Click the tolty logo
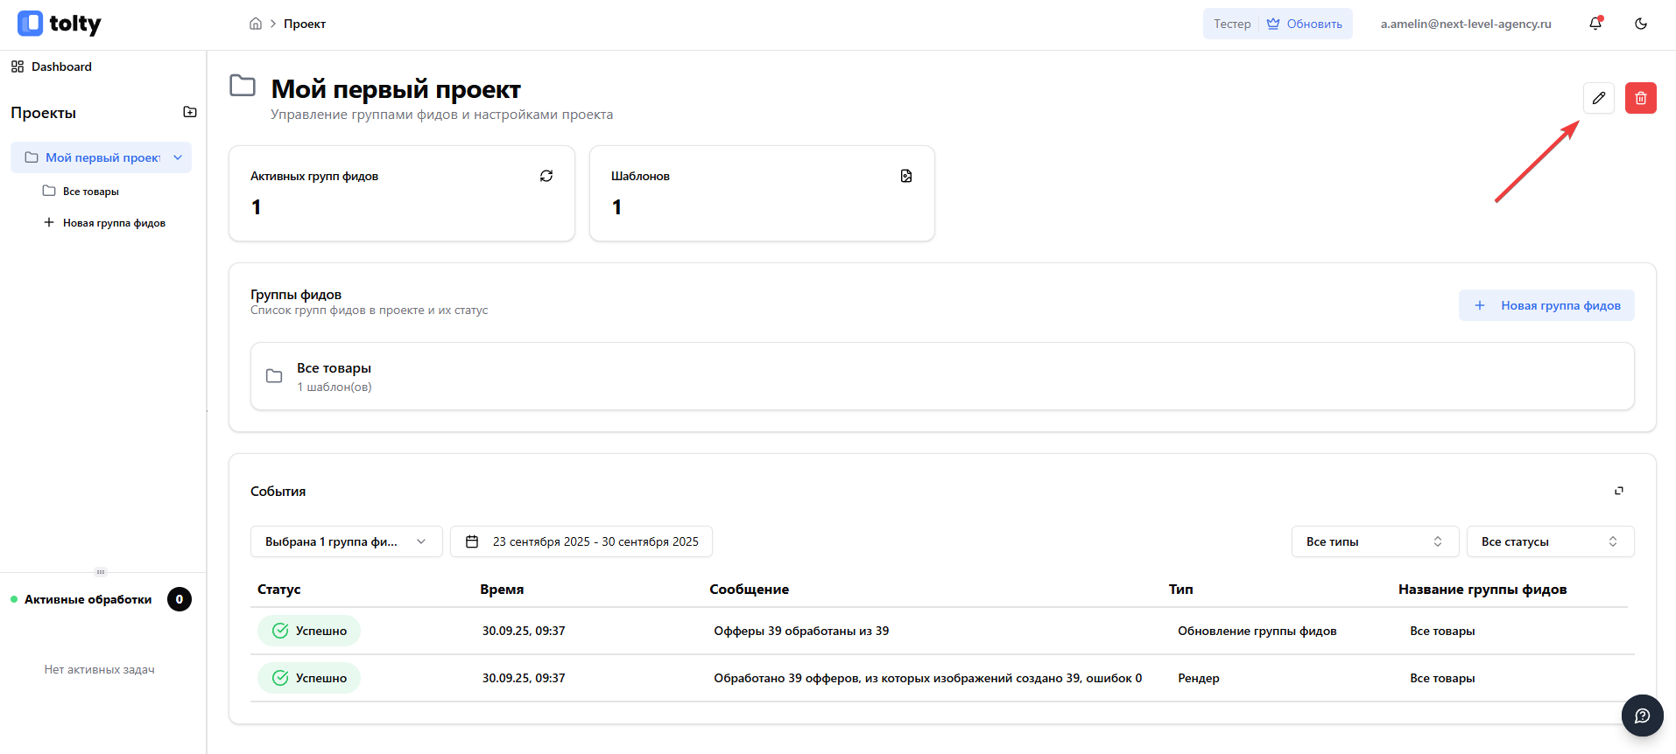1676x754 pixels. (x=60, y=24)
